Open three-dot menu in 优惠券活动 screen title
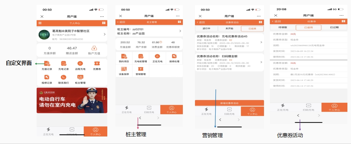Viewport: 351px width, 144px height. point(259,16)
